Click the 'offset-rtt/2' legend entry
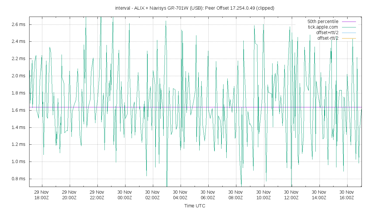This screenshot has height=210, width=391. click(328, 38)
